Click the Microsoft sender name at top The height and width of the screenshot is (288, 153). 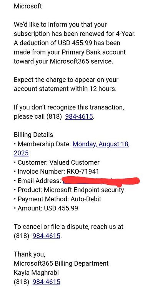28,6
